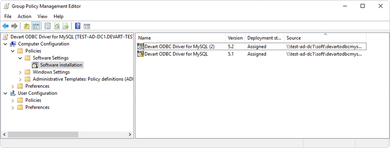Screen dimensions: 390x148
Task: Click the Export List toolbar icon
Action: click(x=66, y=26)
